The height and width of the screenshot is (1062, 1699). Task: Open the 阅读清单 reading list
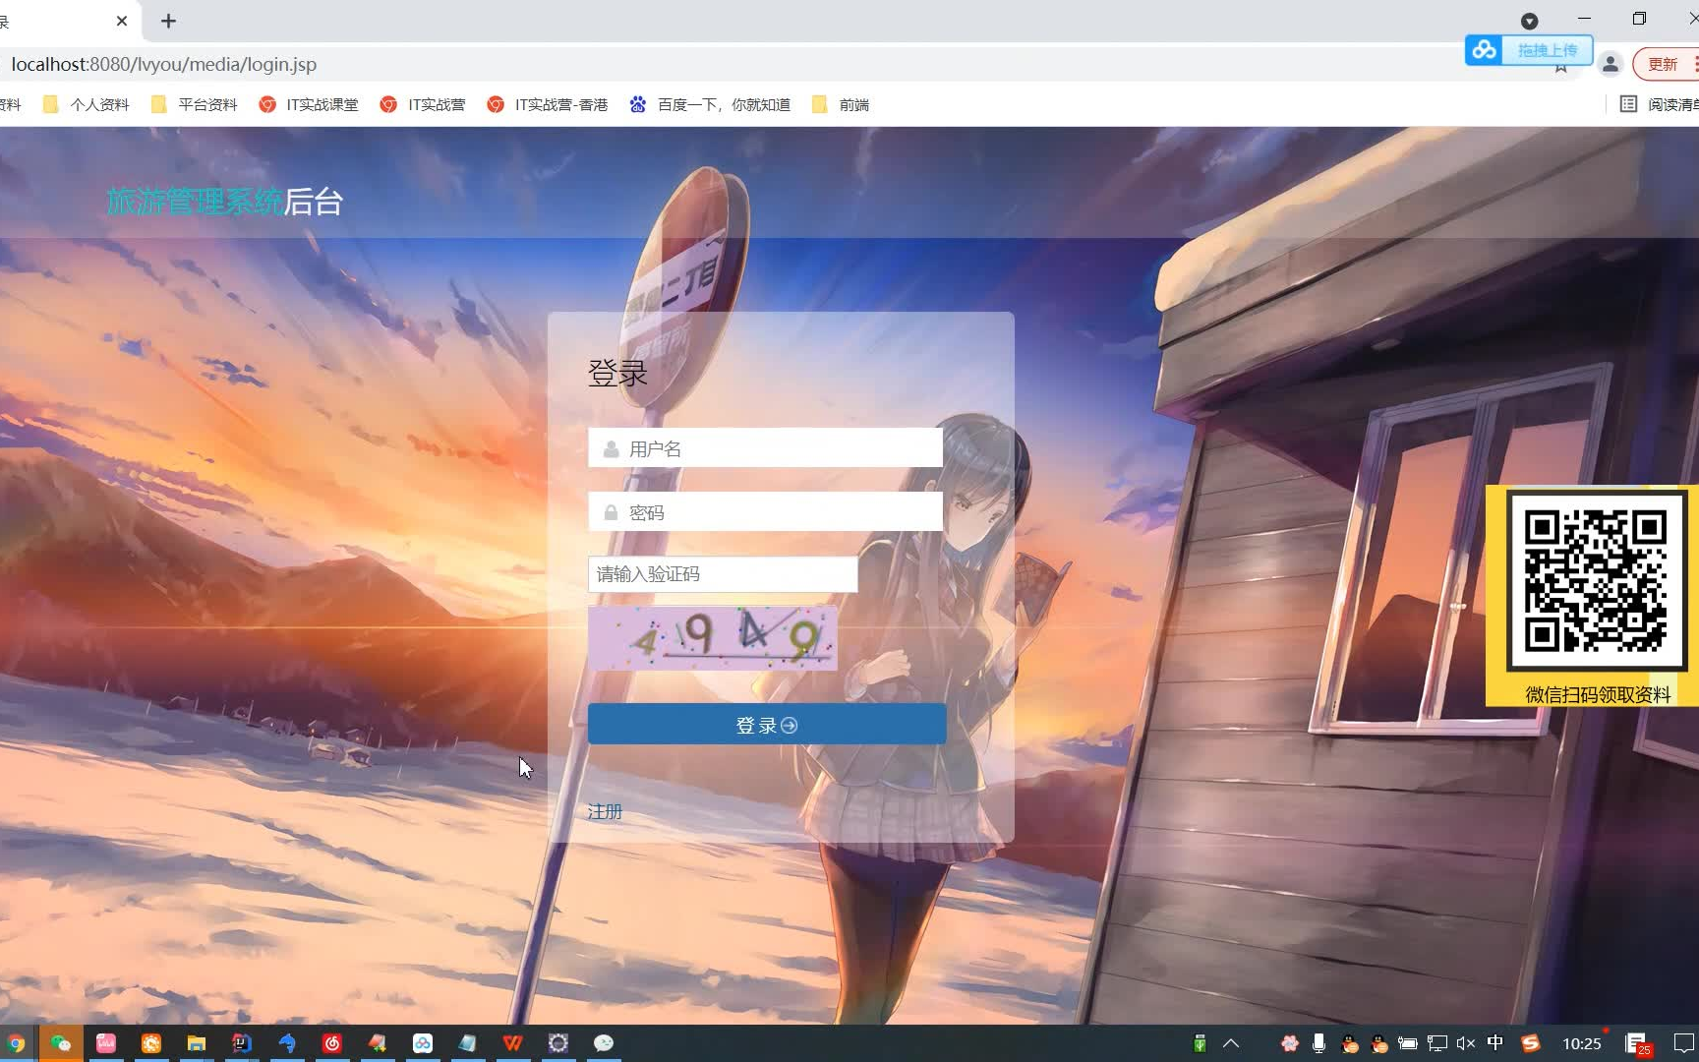[1660, 104]
